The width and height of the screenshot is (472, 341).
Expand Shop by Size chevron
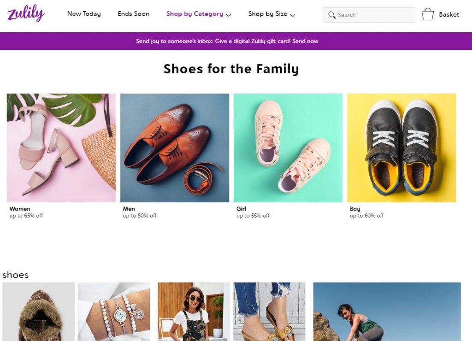[293, 15]
